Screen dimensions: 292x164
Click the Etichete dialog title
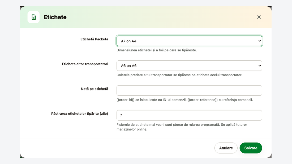55,17
